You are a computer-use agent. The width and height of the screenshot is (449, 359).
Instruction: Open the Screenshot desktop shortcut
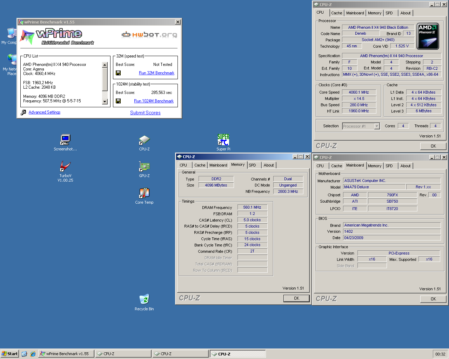coord(65,143)
